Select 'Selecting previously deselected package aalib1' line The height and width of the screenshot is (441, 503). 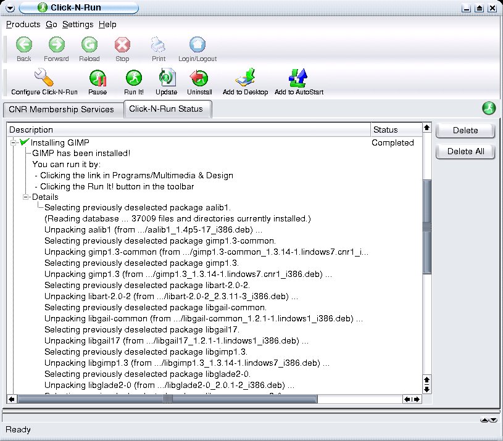pyautogui.click(x=138, y=208)
